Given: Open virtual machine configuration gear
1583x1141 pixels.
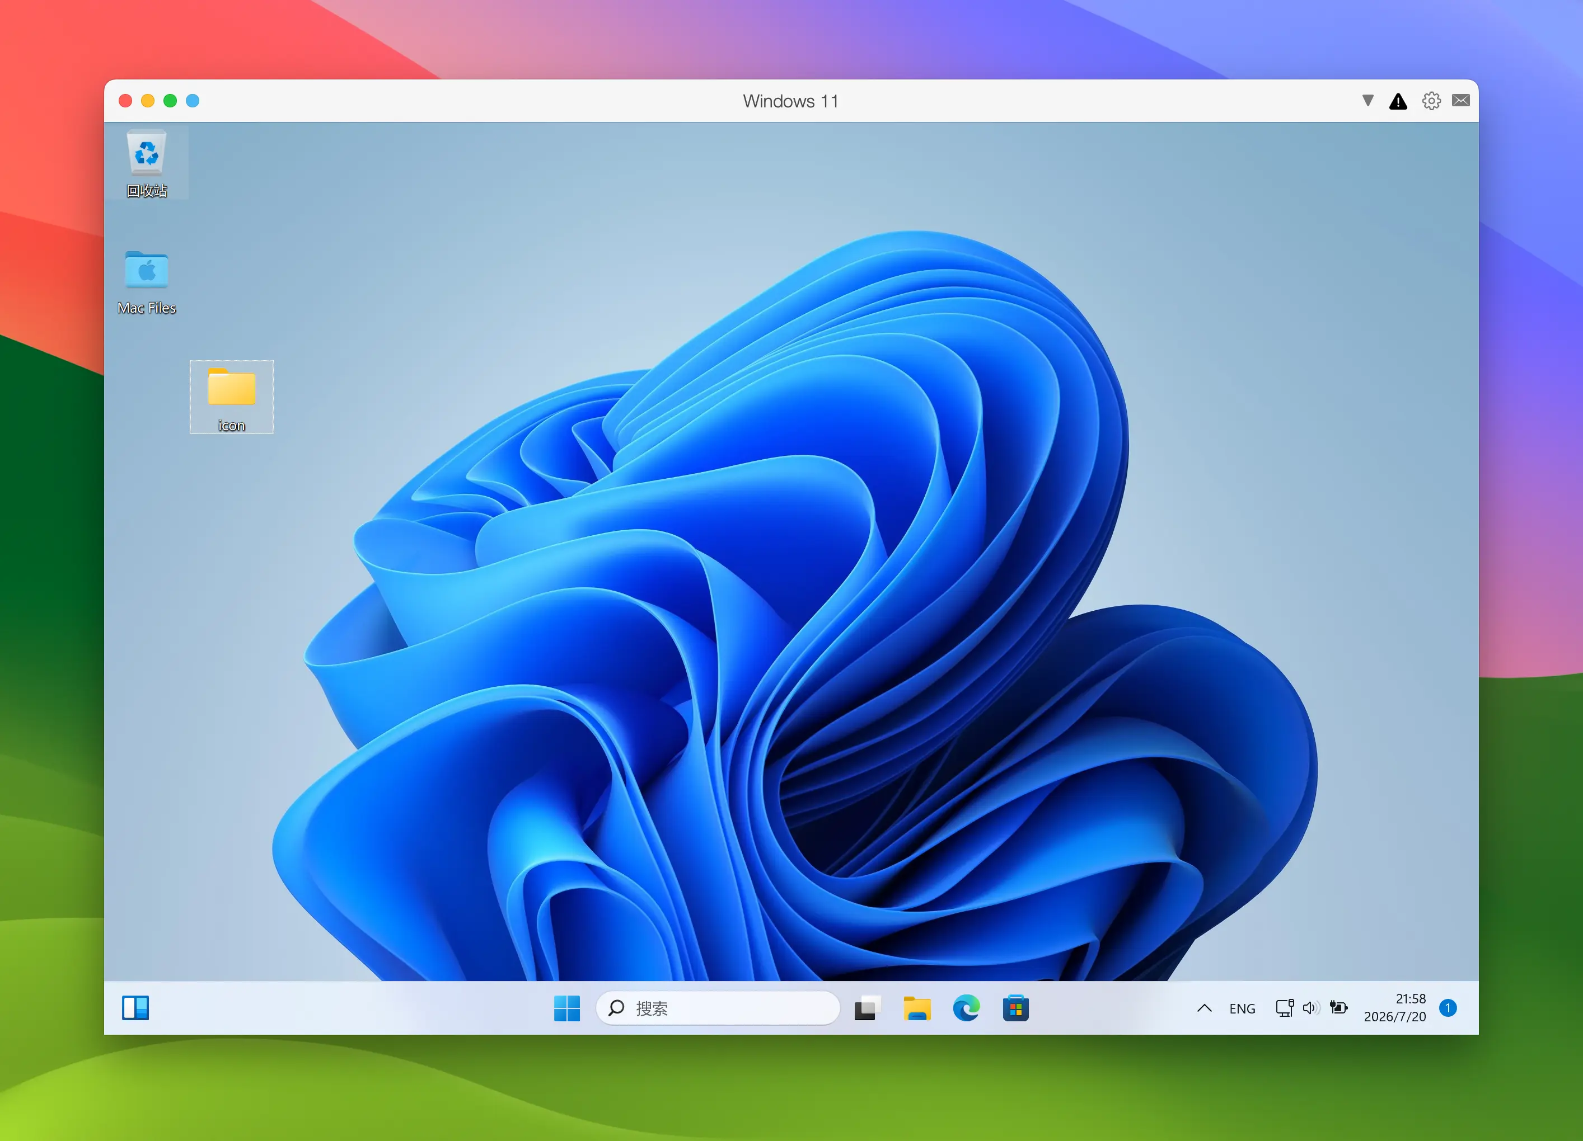Looking at the screenshot, I should point(1431,101).
